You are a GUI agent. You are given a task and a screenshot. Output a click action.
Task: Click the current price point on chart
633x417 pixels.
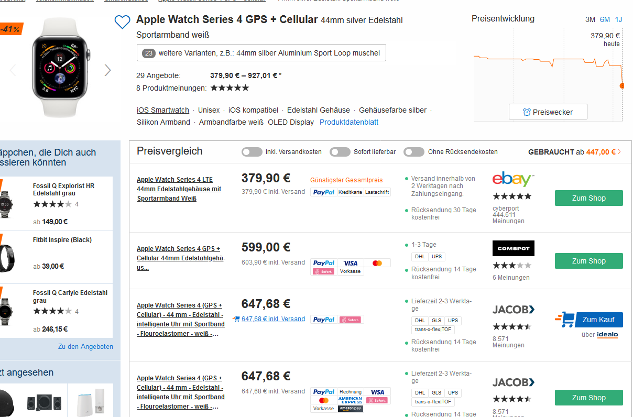coord(622,85)
